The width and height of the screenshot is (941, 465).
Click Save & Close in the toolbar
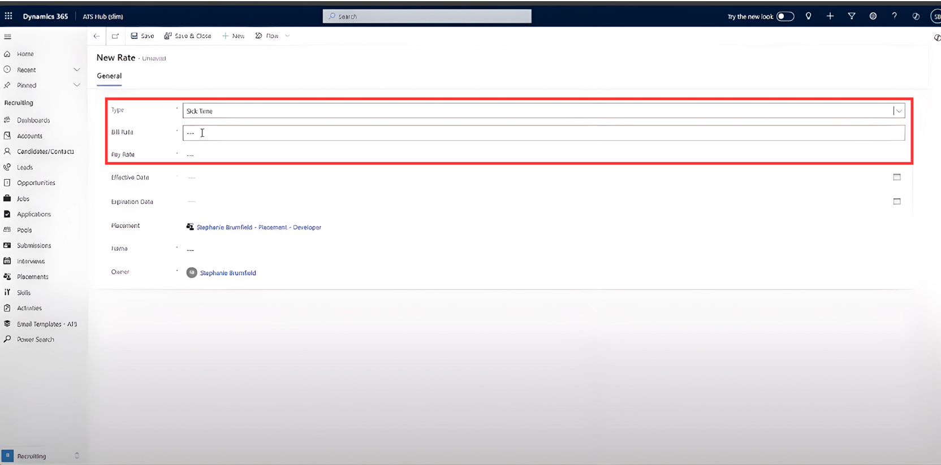pyautogui.click(x=188, y=36)
